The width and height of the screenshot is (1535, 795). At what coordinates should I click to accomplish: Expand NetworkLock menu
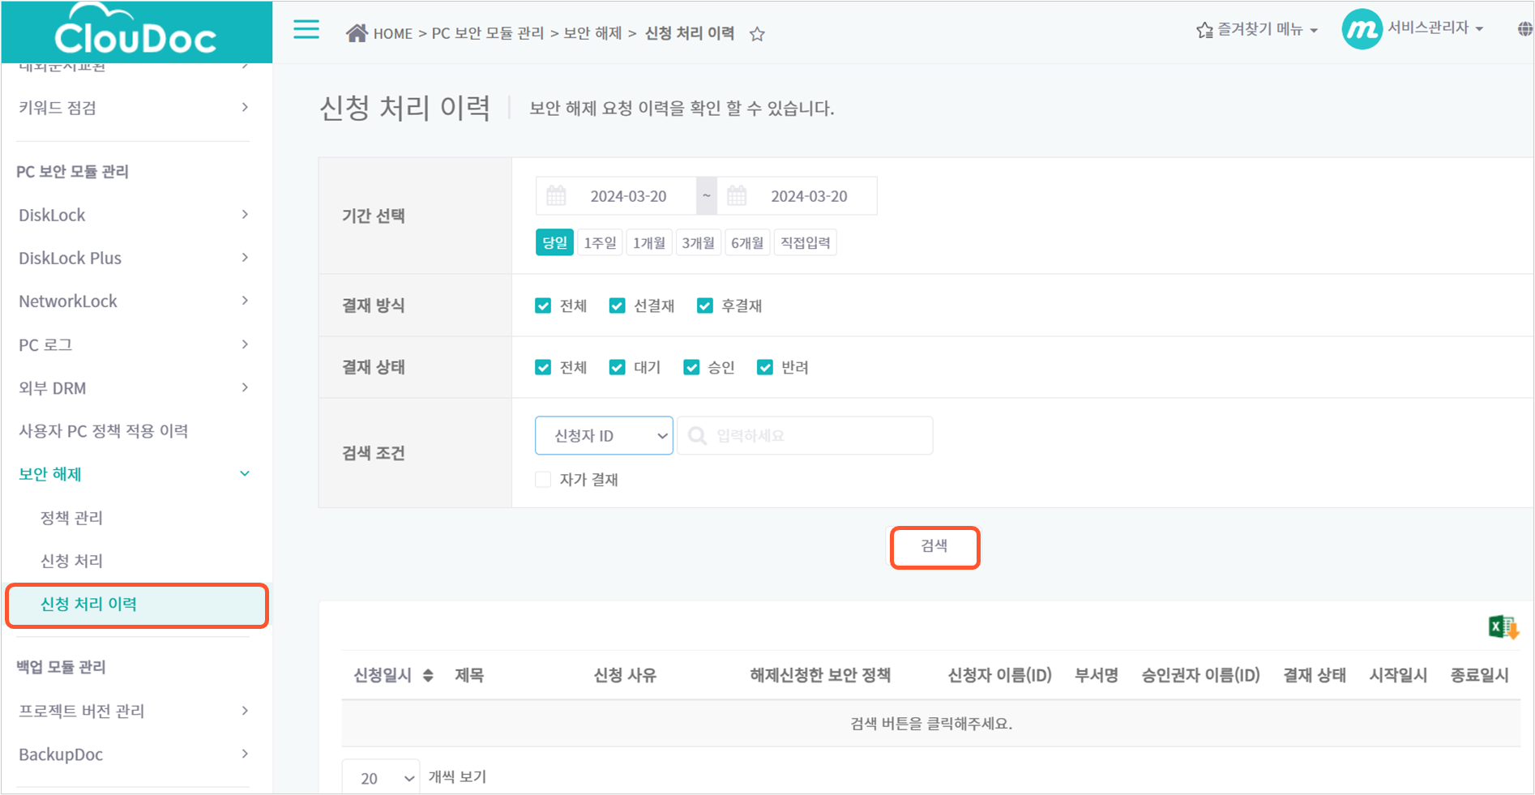point(134,301)
